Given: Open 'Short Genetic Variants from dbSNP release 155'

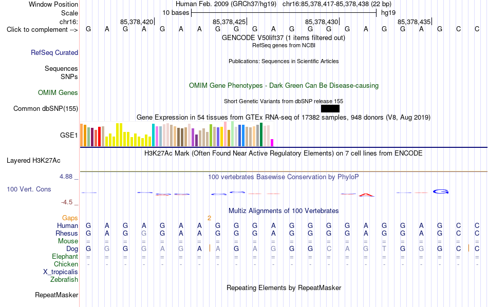Looking at the screenshot, I should point(284,102).
